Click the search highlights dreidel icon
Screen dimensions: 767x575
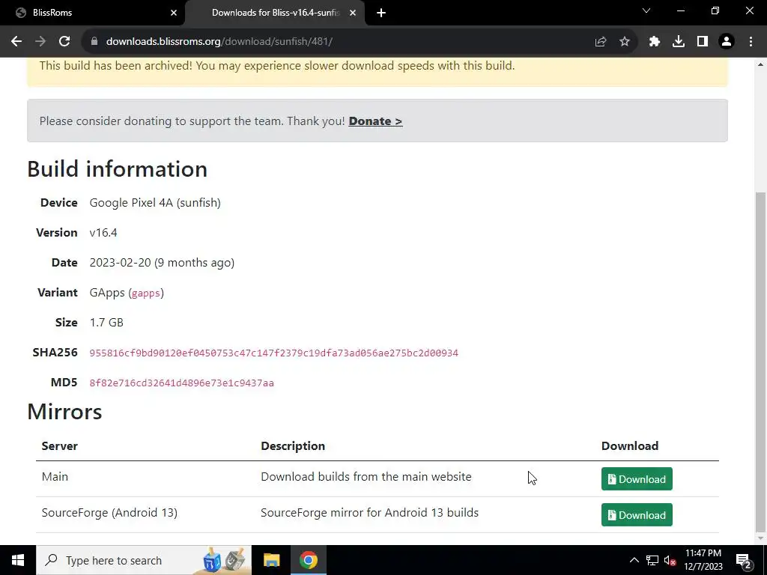[223, 560]
